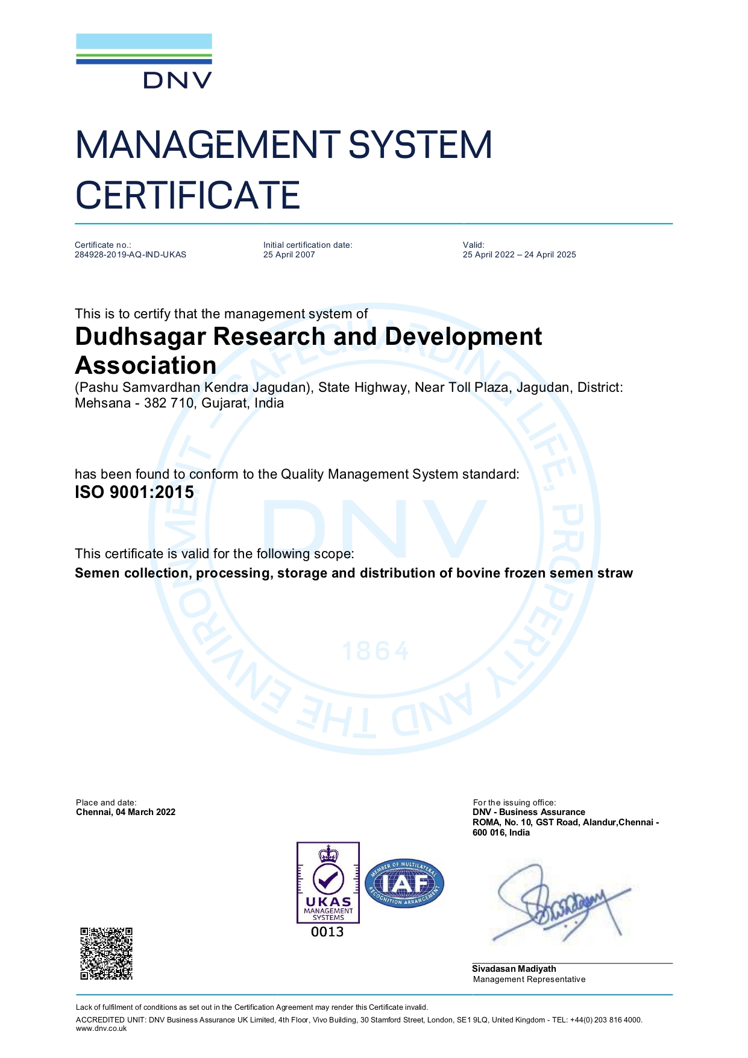Click the large DNV watermark letters
Image resolution: width=748 pixels, height=1058 pixels.
[375, 529]
